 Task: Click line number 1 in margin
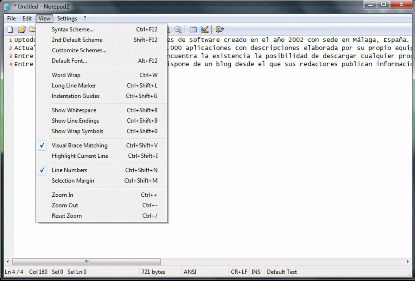tap(11, 40)
